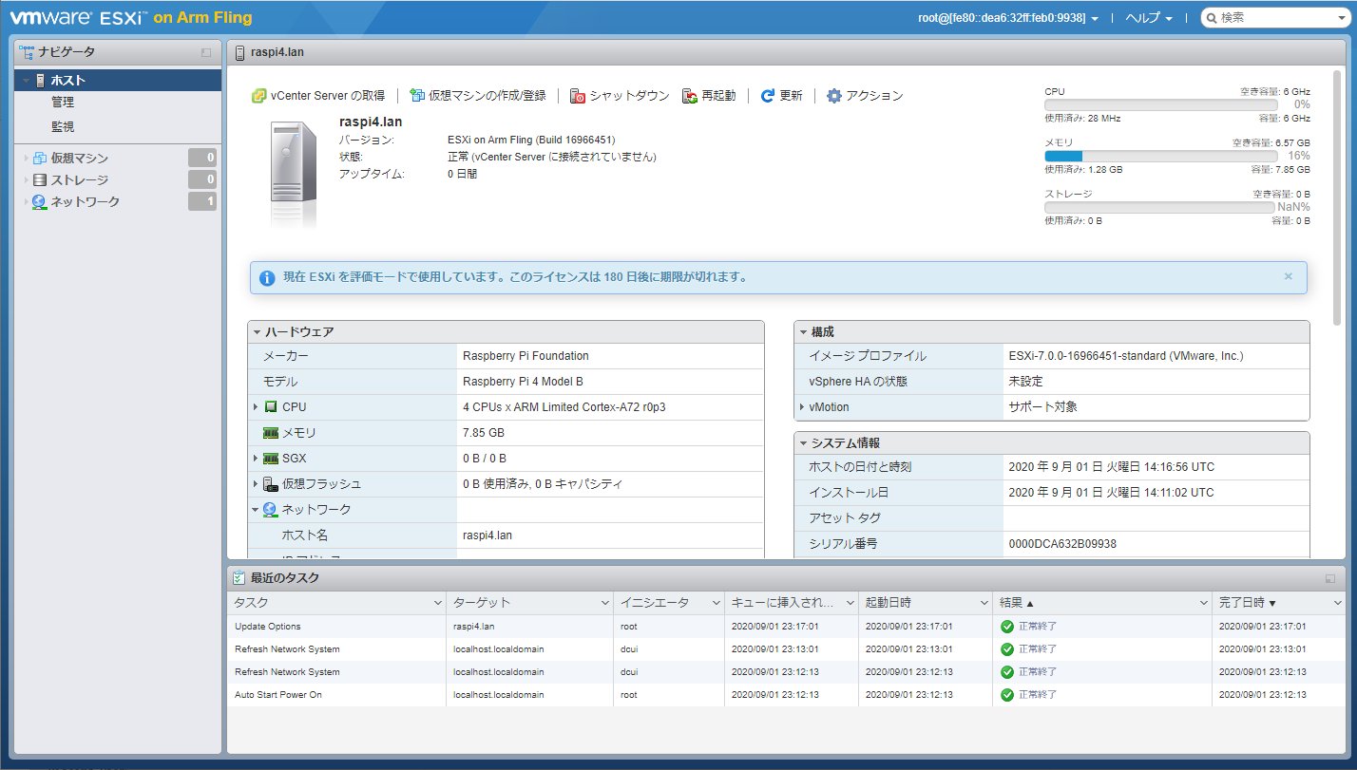Open the manage (管理) item
The width and height of the screenshot is (1357, 770).
click(x=63, y=103)
